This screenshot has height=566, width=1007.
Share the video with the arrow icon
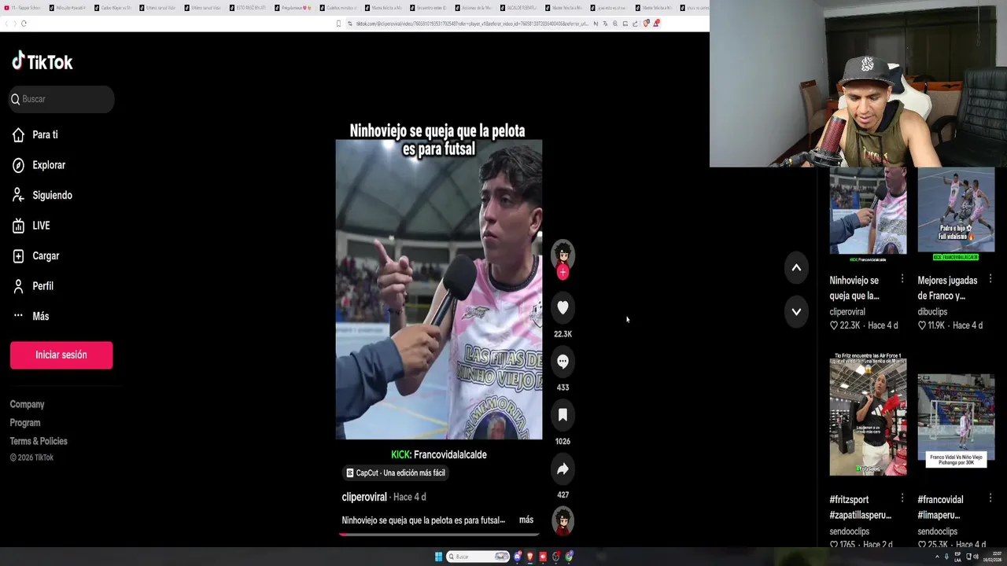[x=563, y=469]
